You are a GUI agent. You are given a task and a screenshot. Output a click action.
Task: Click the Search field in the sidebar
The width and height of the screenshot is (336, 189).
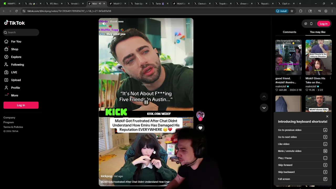click(21, 32)
